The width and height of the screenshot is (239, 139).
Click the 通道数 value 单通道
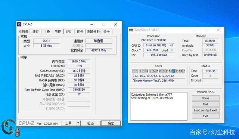coord(99,41)
